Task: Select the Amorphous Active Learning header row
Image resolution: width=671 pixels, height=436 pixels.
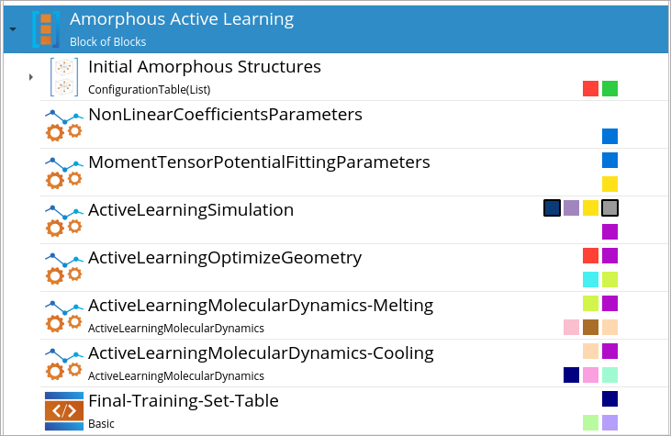Action: pyautogui.click(x=336, y=29)
